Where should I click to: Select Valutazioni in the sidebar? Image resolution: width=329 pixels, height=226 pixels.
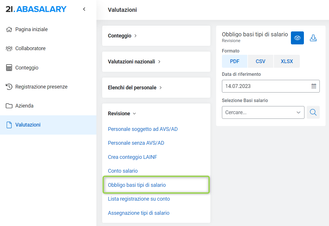point(28,125)
